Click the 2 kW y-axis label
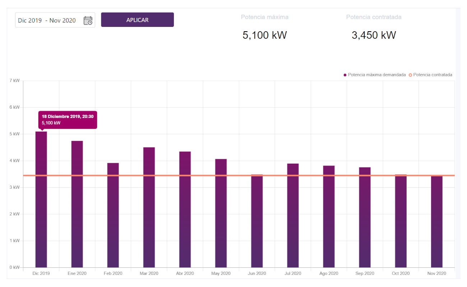 (15, 214)
